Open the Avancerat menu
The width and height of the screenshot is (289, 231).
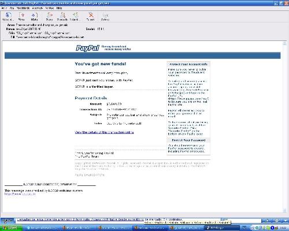click(x=38, y=8)
